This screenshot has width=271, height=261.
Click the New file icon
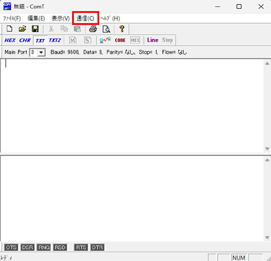click(x=9, y=29)
